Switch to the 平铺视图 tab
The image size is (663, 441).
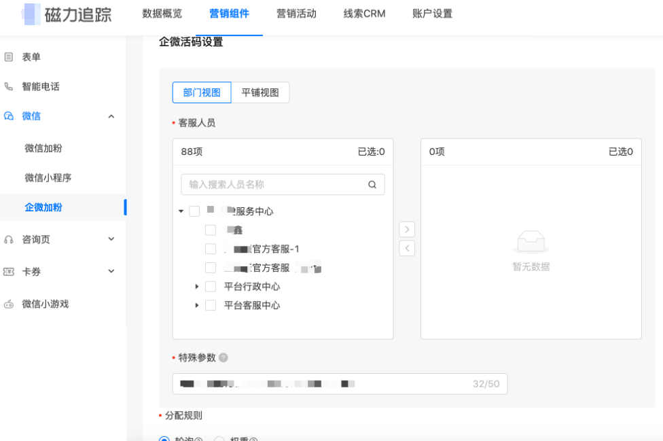pos(262,92)
